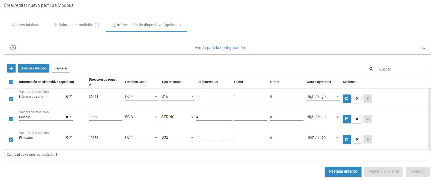This screenshot has height=180, width=433.
Task: Save the Firmware row with disk icon
Action: 347,139
